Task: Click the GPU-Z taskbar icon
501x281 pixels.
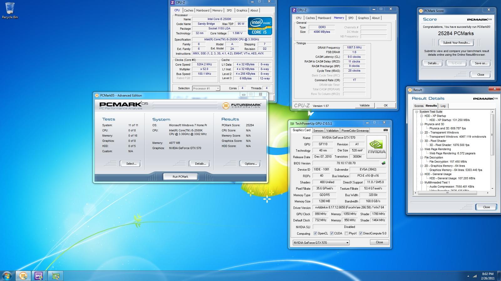Action: pos(56,276)
